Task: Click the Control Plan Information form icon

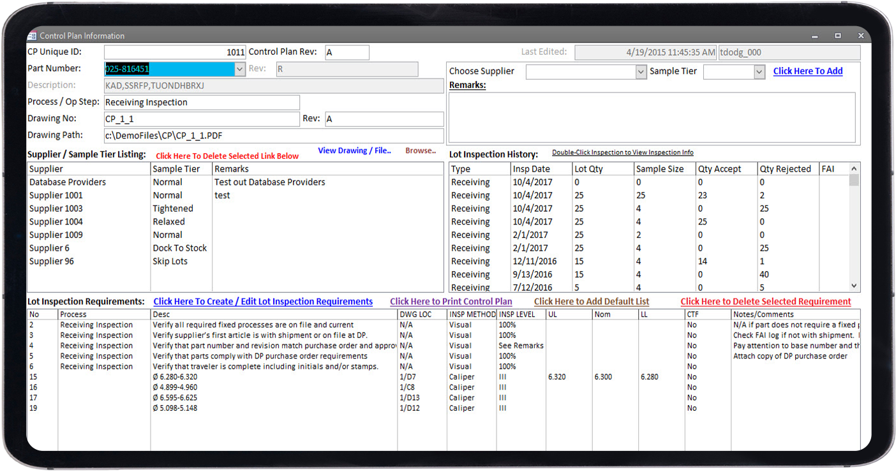Action: pyautogui.click(x=32, y=36)
